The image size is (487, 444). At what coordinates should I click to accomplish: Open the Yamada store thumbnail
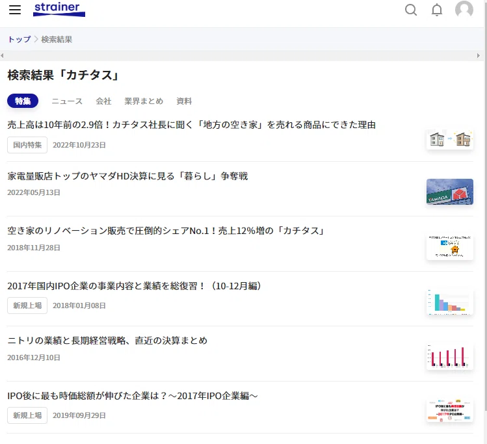[x=450, y=192]
